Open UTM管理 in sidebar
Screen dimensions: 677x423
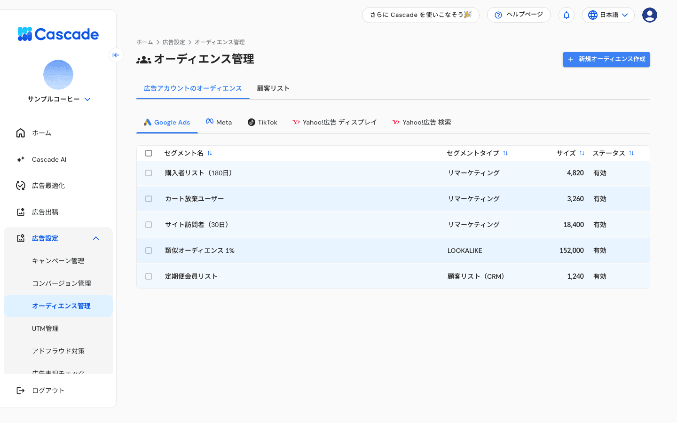point(58,329)
